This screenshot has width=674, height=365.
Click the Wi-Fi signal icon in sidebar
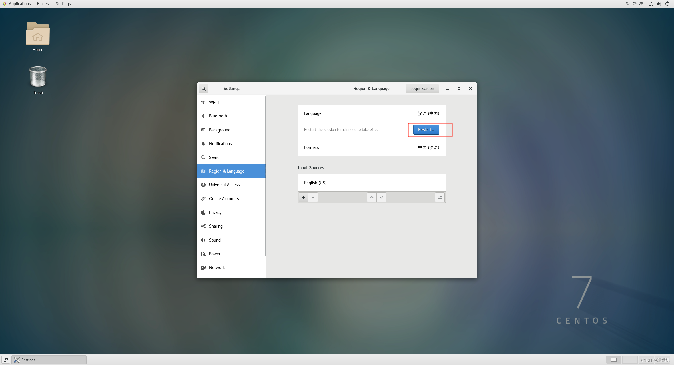coord(203,102)
